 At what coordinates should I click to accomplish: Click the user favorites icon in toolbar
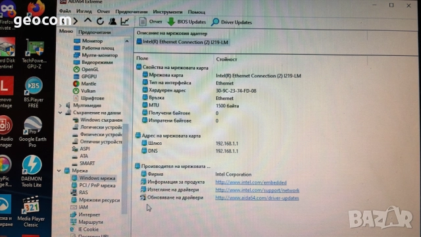[x=112, y=21]
